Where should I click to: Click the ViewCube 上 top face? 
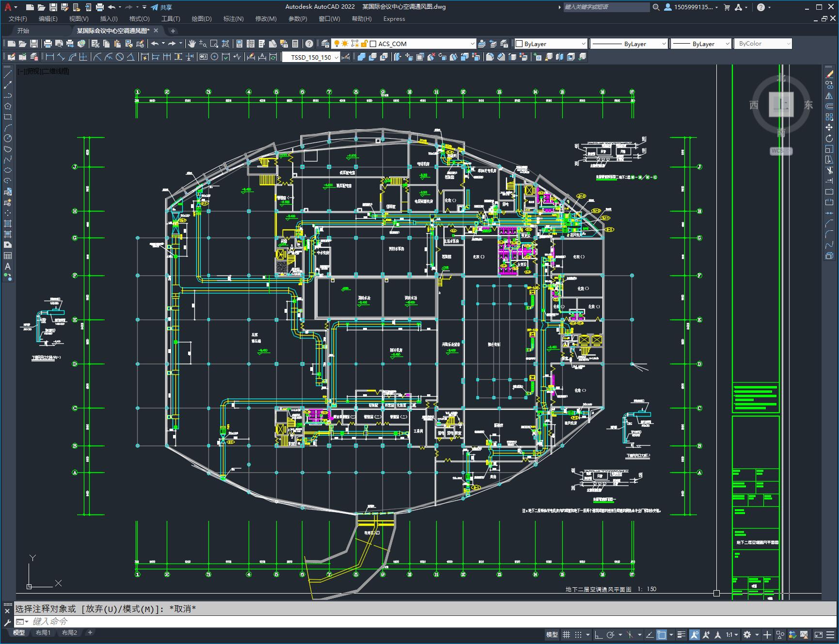tap(781, 104)
